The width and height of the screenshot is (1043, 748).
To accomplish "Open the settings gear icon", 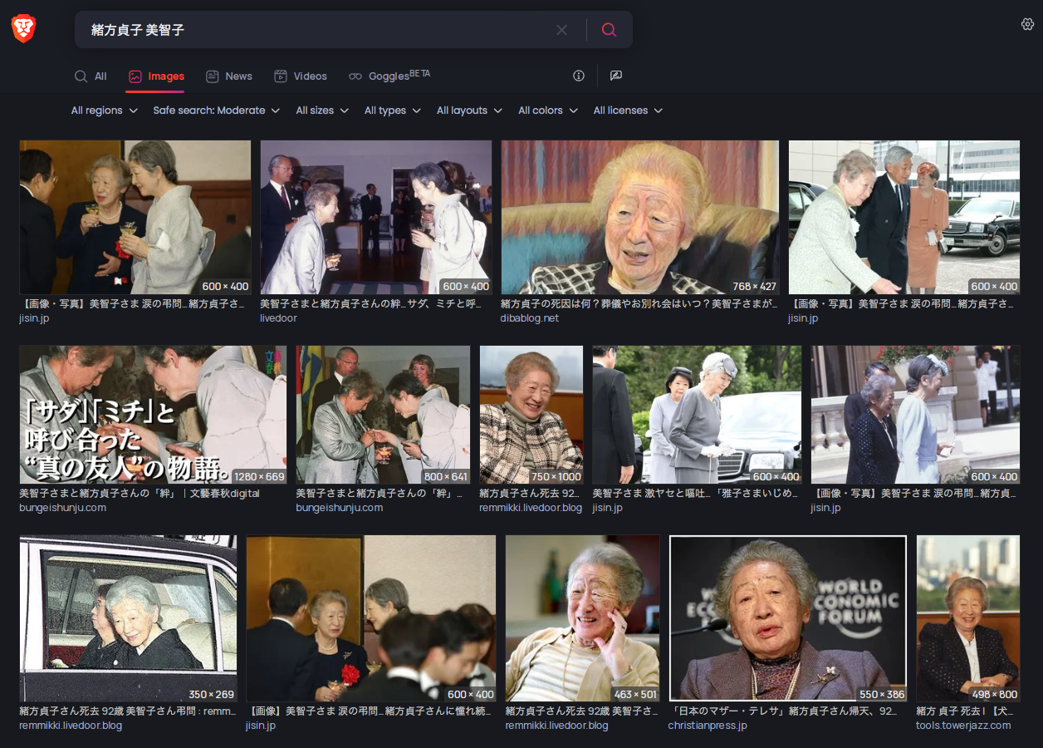I will (1027, 24).
